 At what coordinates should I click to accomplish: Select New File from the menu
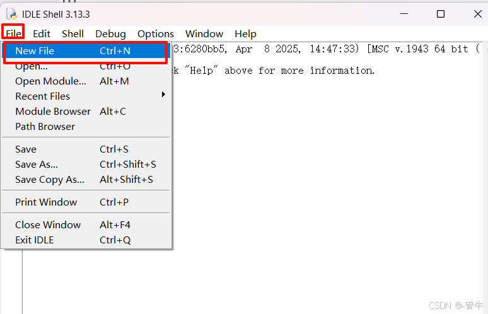coord(35,50)
